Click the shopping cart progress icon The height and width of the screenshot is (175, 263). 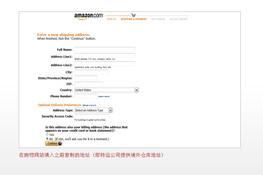[133, 15]
